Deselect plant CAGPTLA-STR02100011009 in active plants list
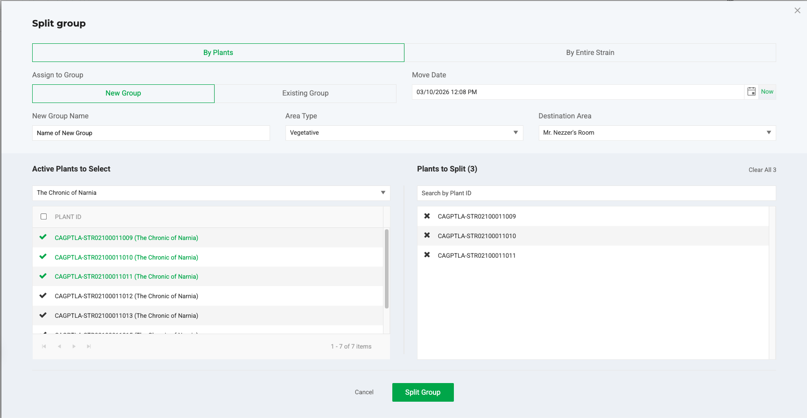807x418 pixels. [x=43, y=238]
